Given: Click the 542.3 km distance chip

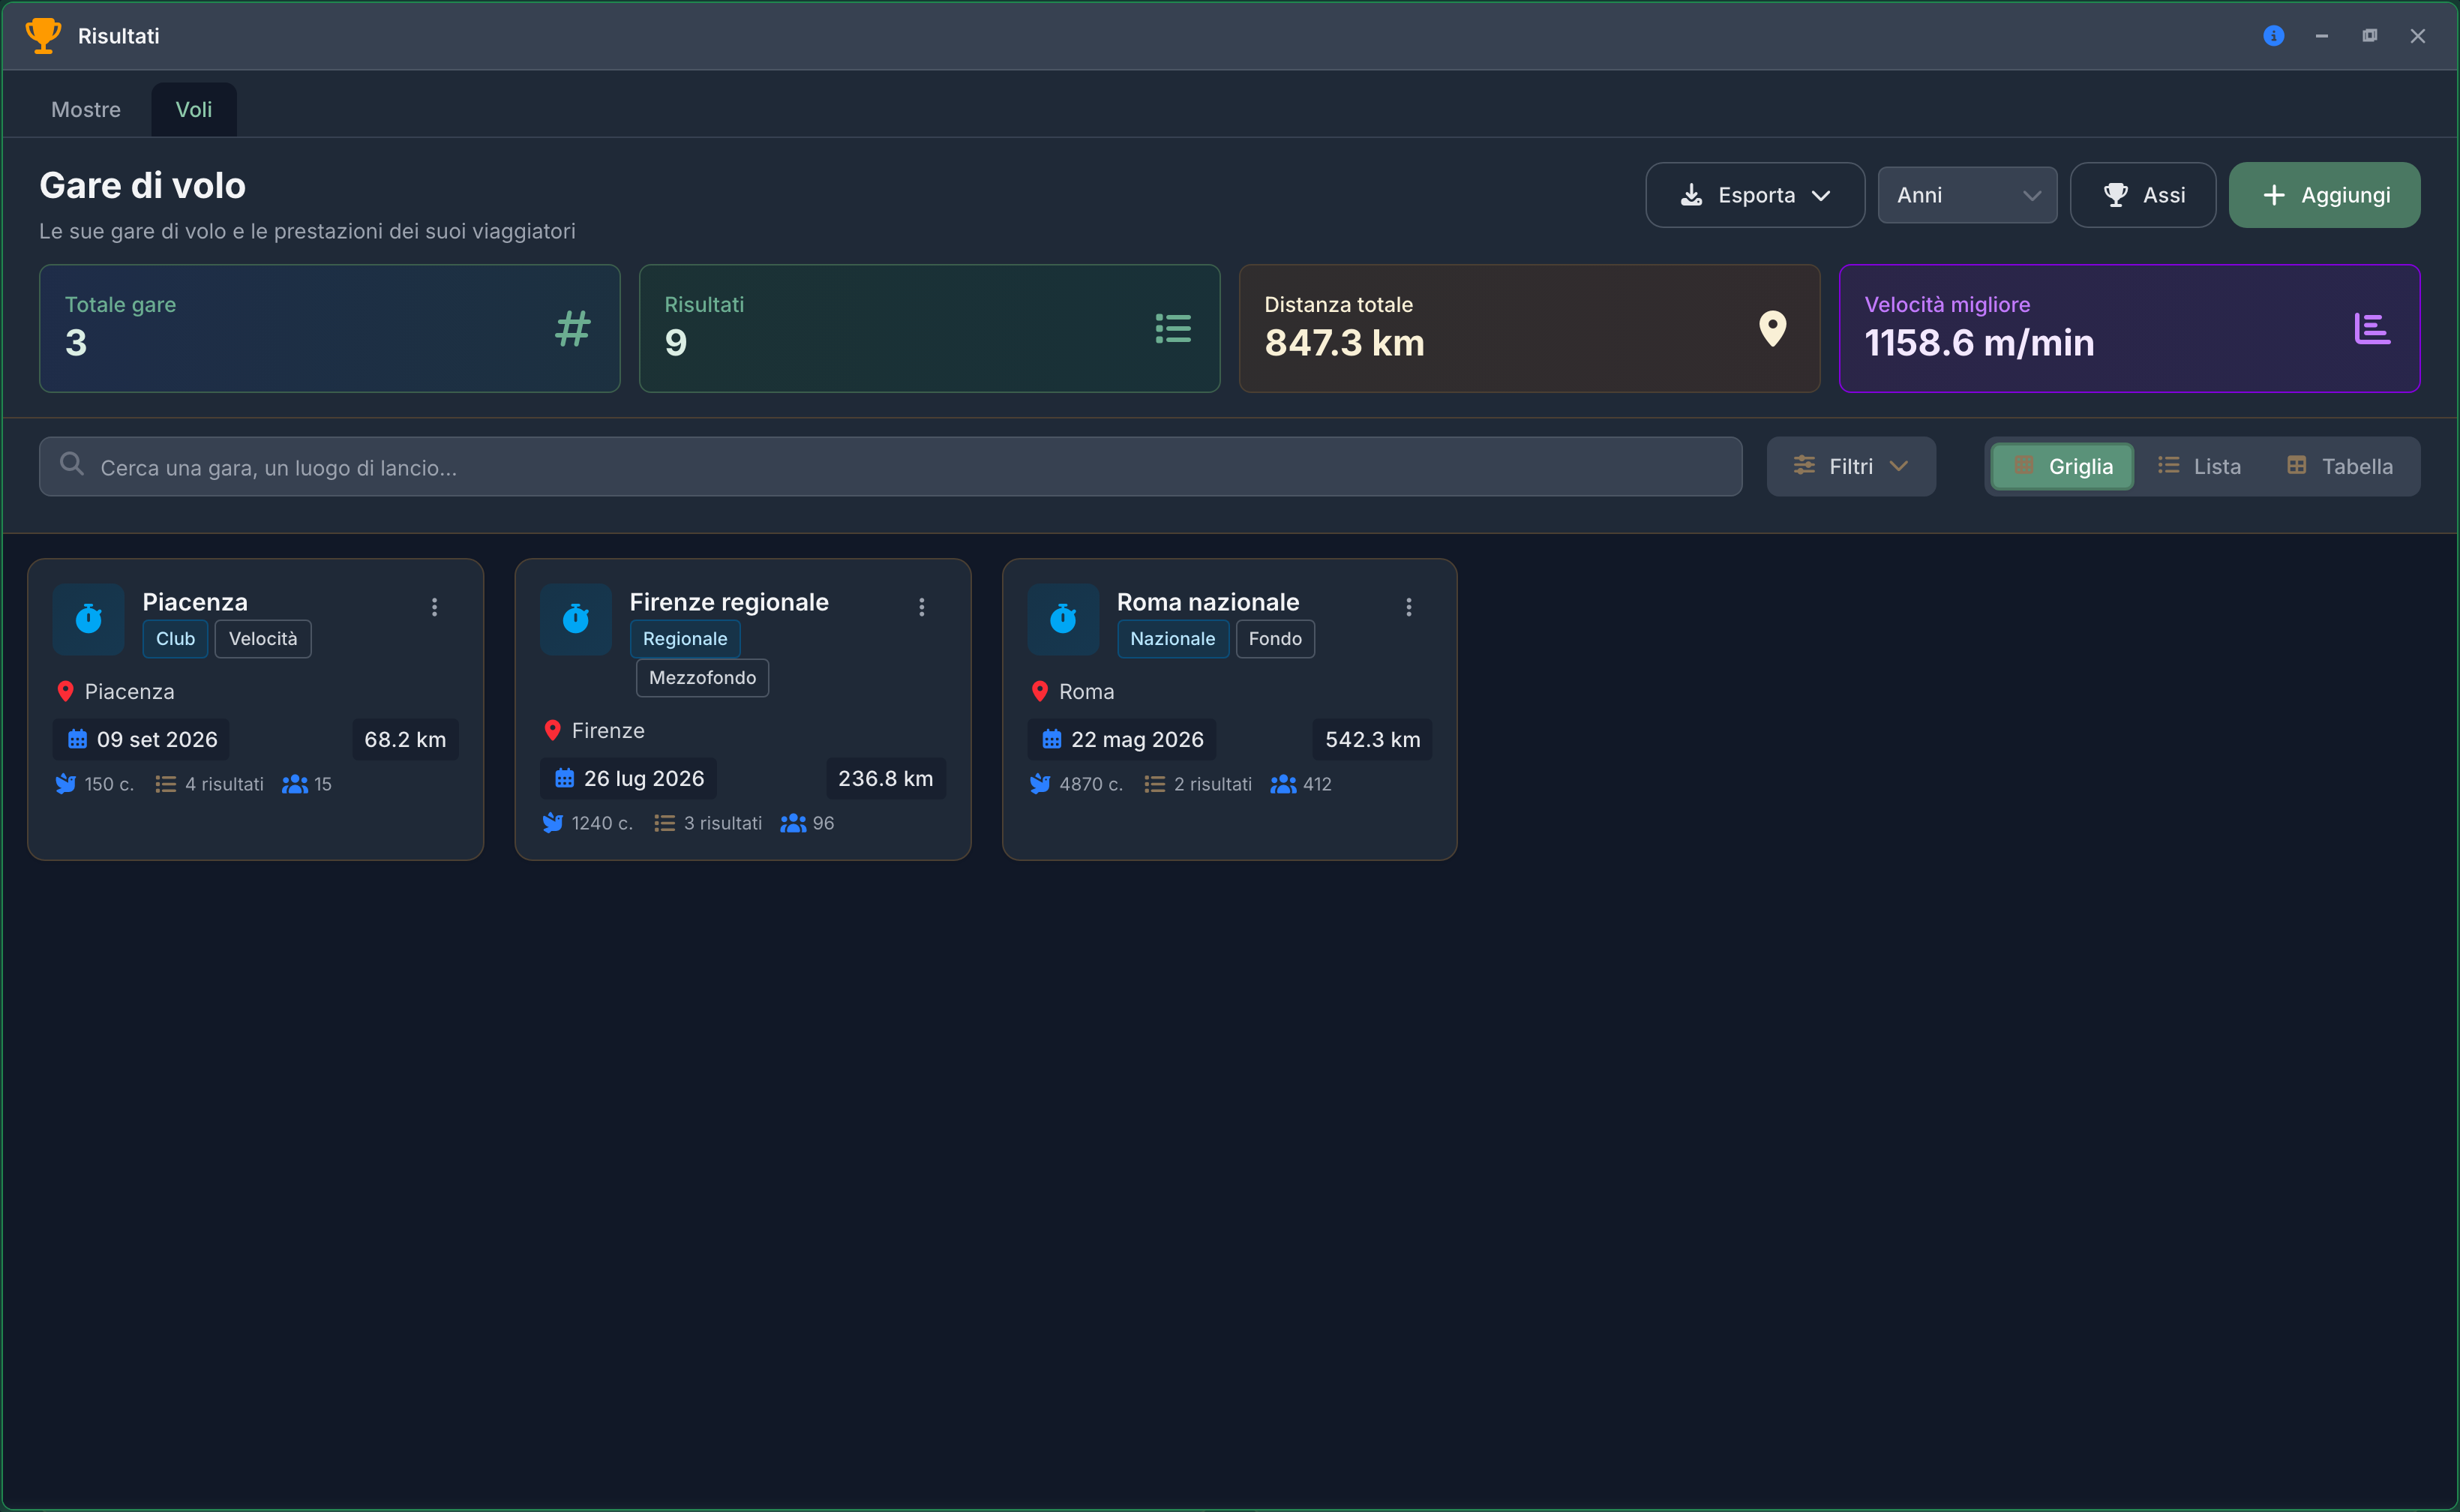Looking at the screenshot, I should click(1372, 740).
